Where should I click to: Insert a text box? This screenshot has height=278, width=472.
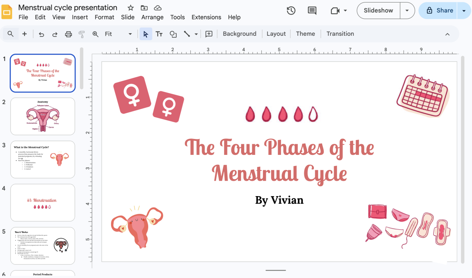point(159,34)
